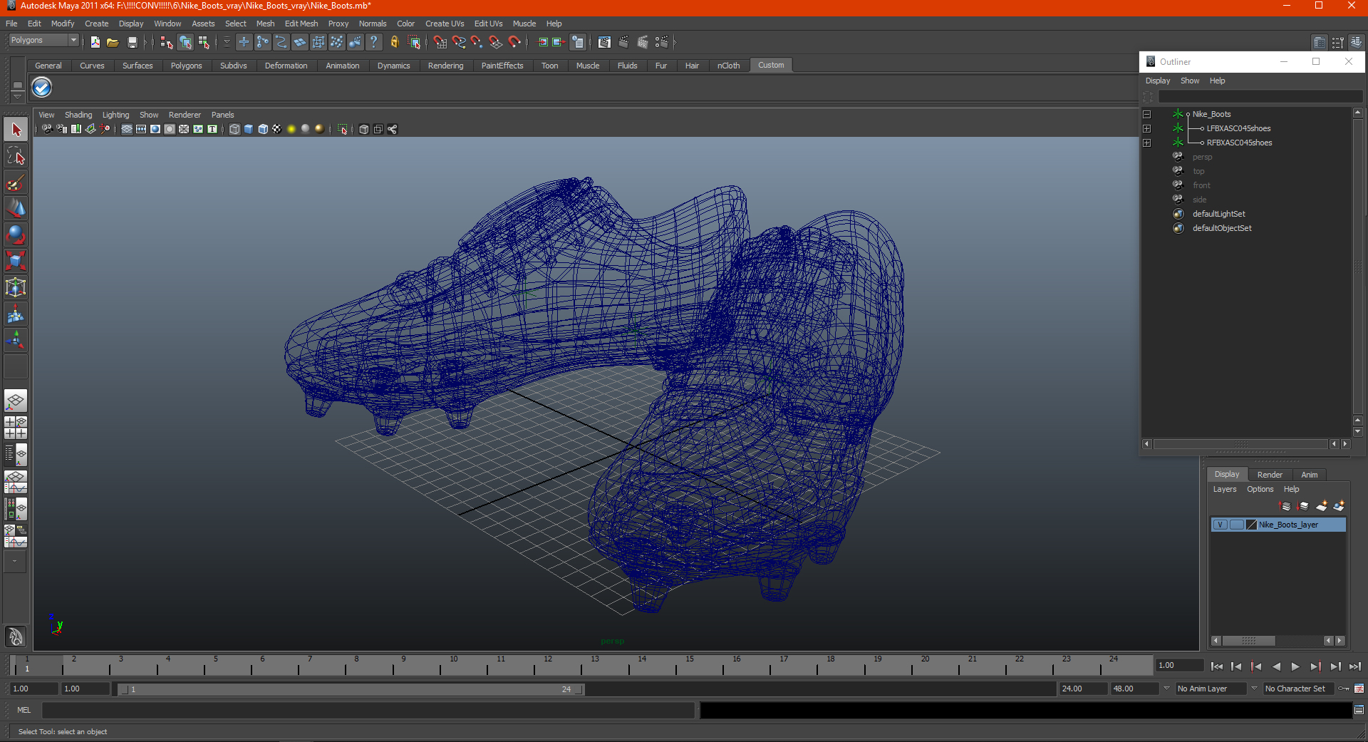Switch to the Render layer tab
This screenshot has width=1368, height=742.
click(x=1269, y=475)
